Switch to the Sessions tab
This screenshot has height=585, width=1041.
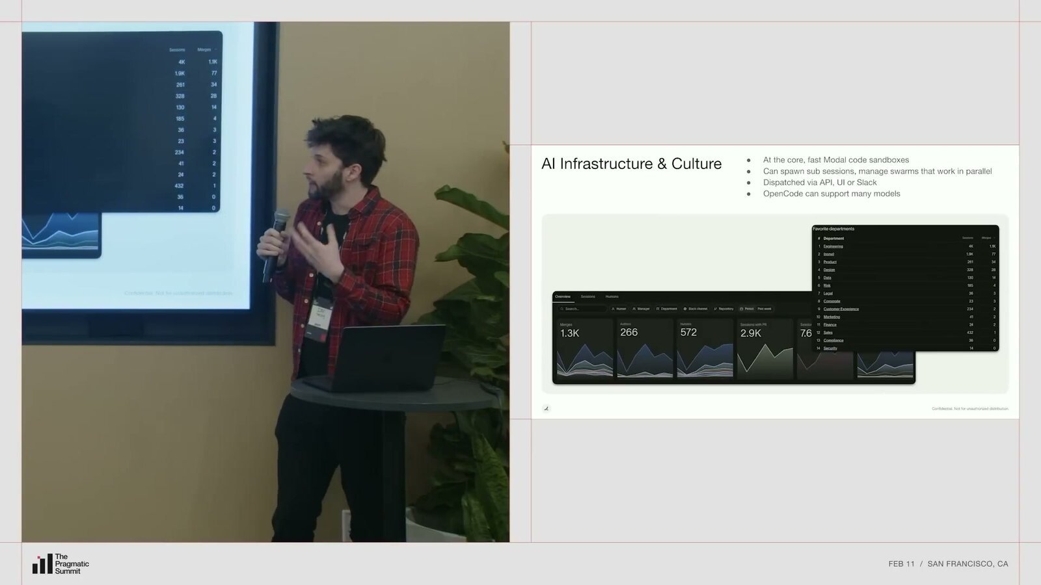click(588, 296)
